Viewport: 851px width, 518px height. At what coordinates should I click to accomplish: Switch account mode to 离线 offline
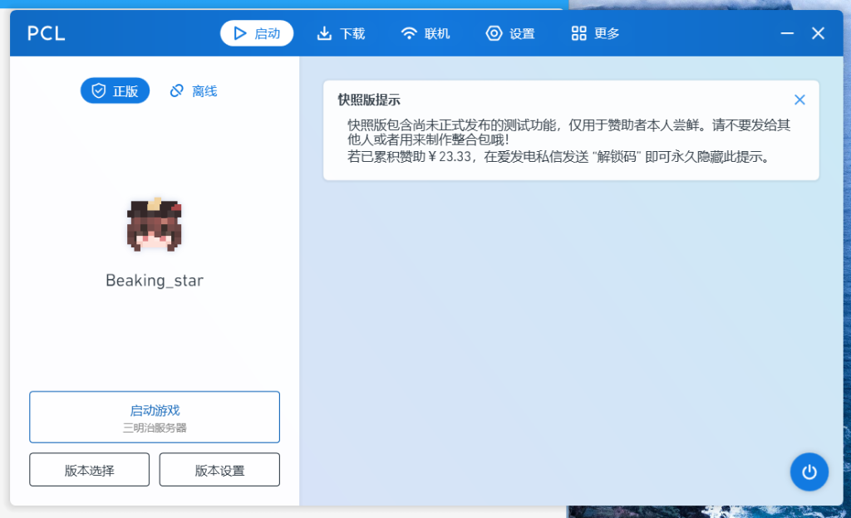tap(193, 91)
